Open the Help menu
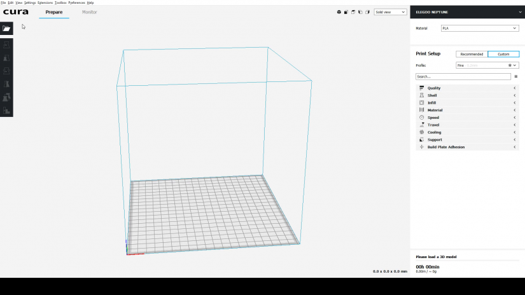525x295 pixels. (90, 3)
